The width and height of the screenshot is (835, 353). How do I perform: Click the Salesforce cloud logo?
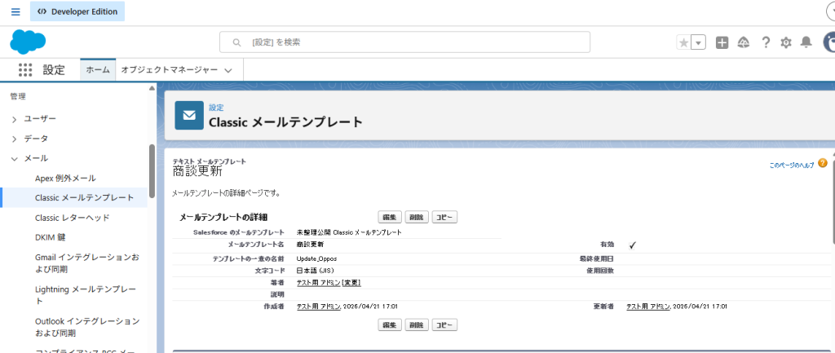click(28, 42)
